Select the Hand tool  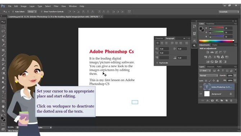pos(3,106)
